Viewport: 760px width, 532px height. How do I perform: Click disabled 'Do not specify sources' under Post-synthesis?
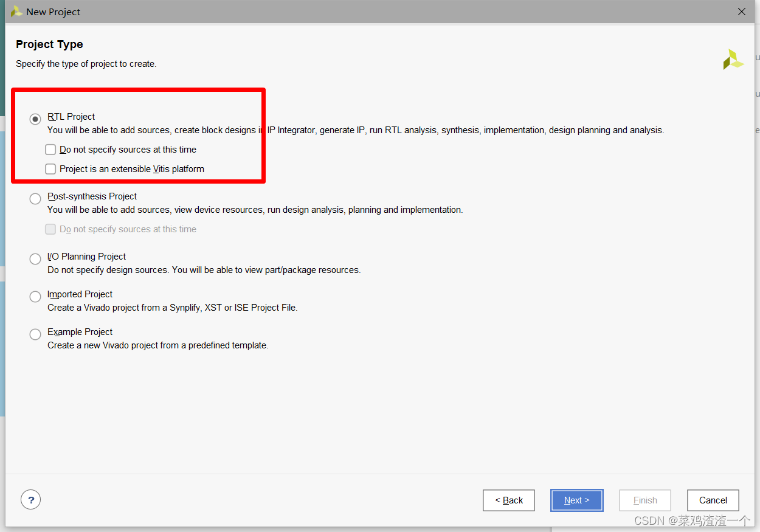click(50, 229)
